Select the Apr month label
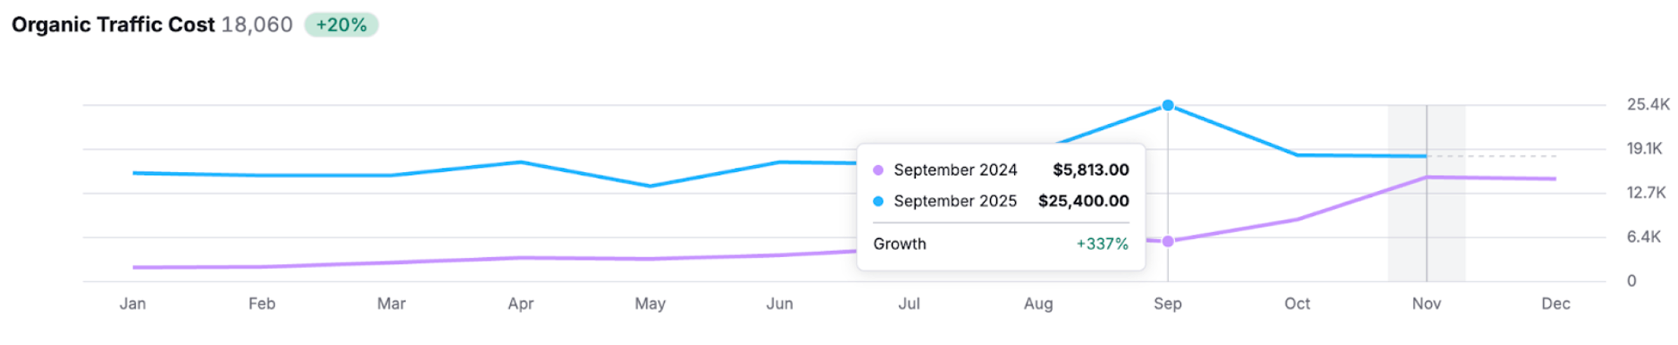 (x=521, y=304)
